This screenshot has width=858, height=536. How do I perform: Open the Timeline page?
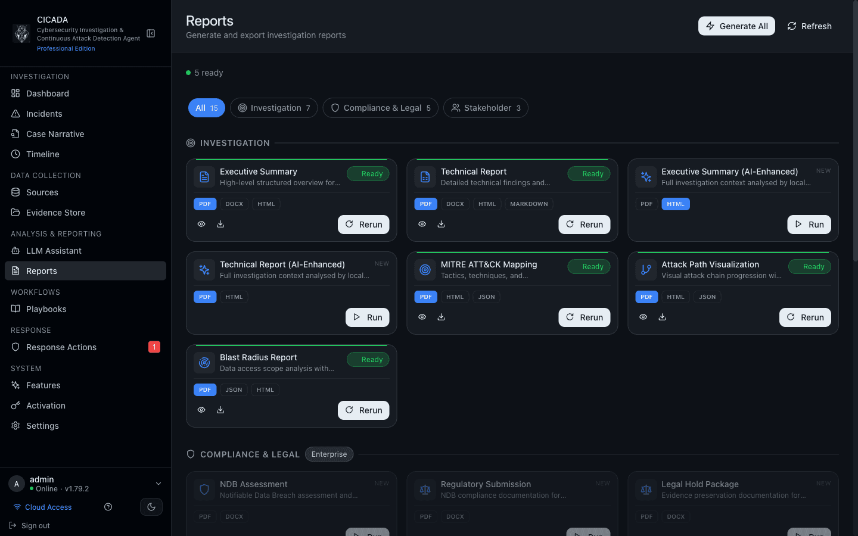click(x=85, y=154)
